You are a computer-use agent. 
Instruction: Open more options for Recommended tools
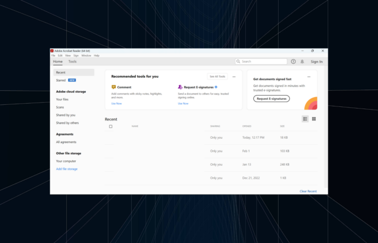(x=234, y=77)
